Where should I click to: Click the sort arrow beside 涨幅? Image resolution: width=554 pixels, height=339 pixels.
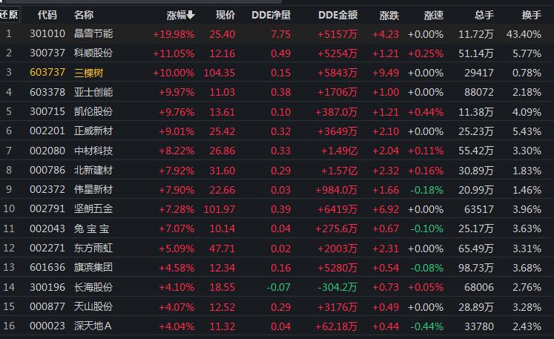(191, 15)
